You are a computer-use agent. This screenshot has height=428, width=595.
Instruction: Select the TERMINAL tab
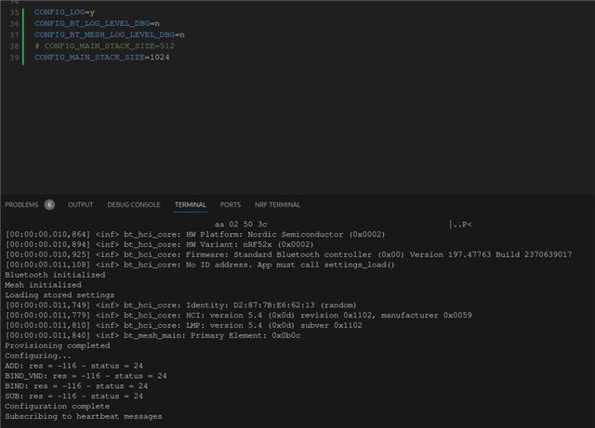(190, 204)
